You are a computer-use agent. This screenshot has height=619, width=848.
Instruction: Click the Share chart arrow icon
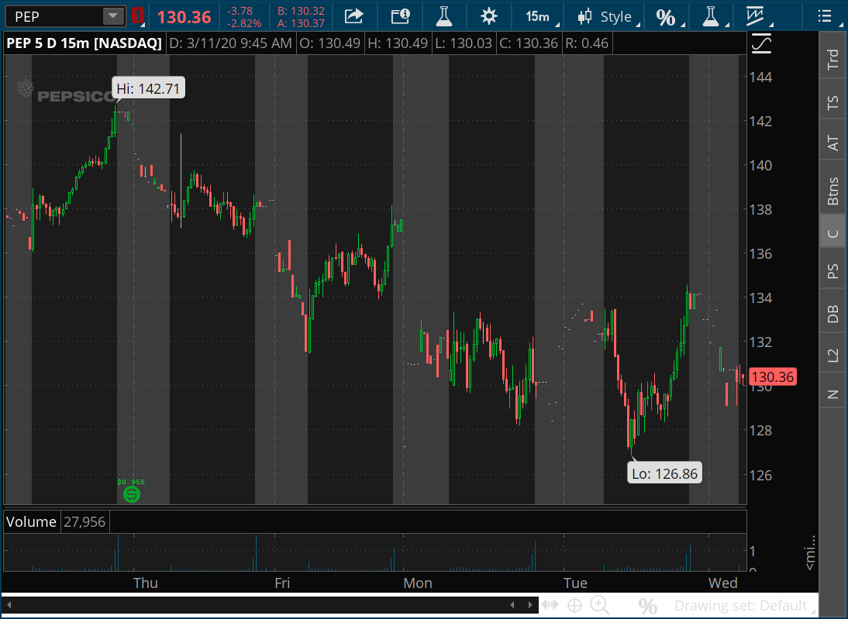353,16
